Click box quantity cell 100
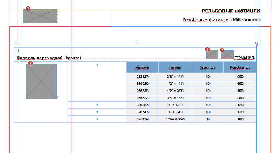Screen dimensions: 278x153 point(240,119)
